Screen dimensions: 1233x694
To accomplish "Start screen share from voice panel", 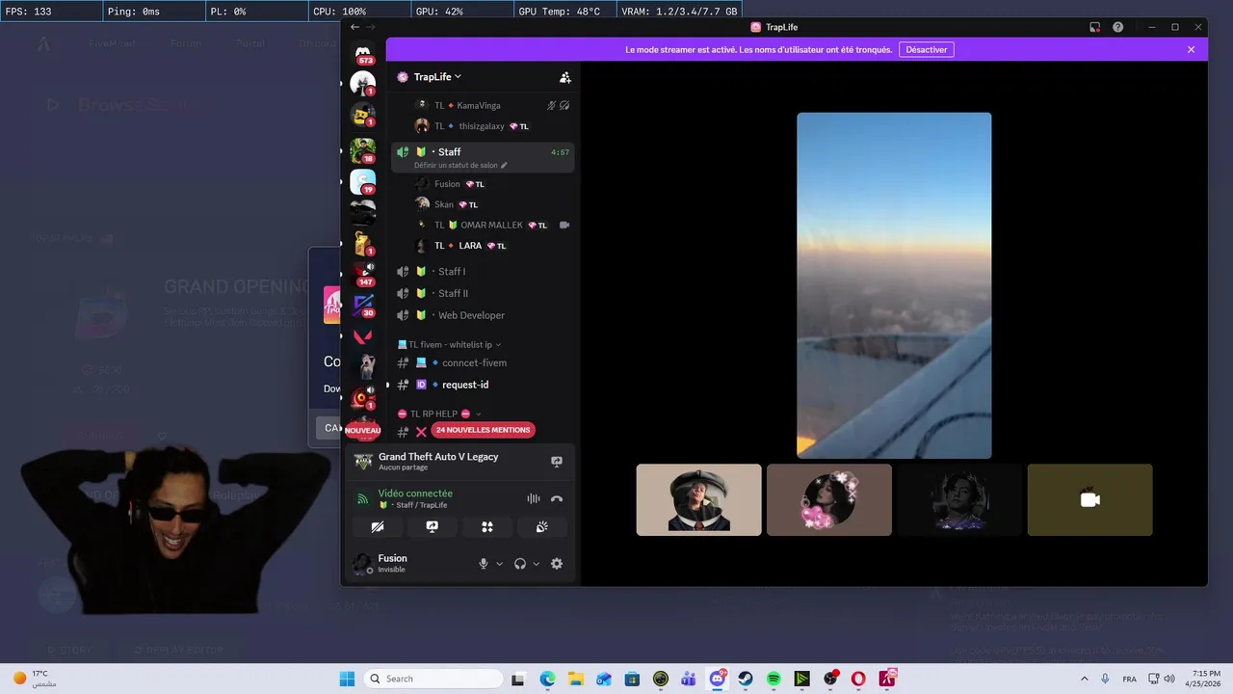I will pyautogui.click(x=433, y=526).
